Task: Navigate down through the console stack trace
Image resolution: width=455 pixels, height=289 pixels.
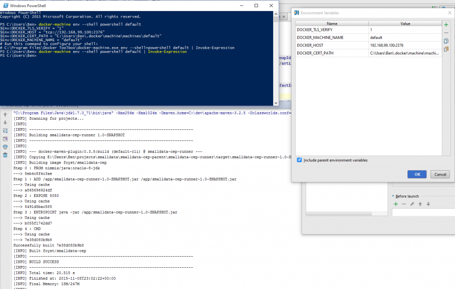Action: (x=5, y=123)
